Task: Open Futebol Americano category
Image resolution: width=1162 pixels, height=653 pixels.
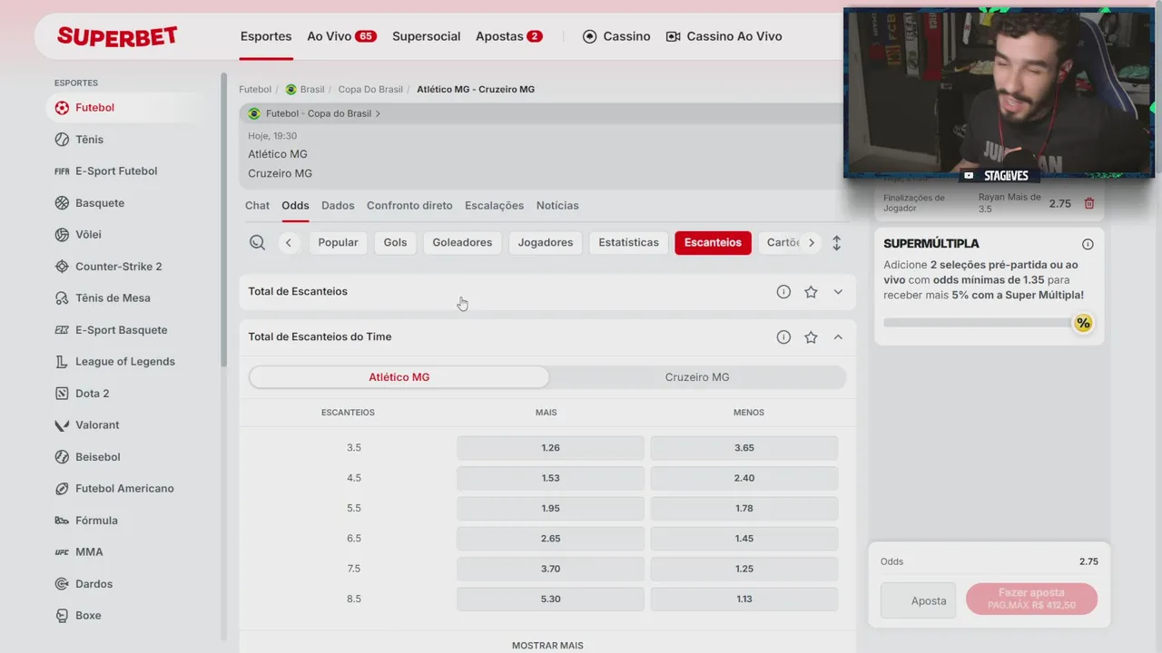Action: click(113, 489)
